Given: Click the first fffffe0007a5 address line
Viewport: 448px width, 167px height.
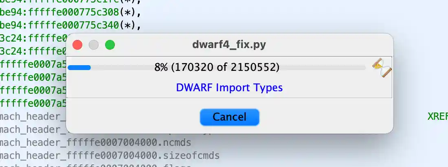Looking at the screenshot, I should [x=33, y=64].
